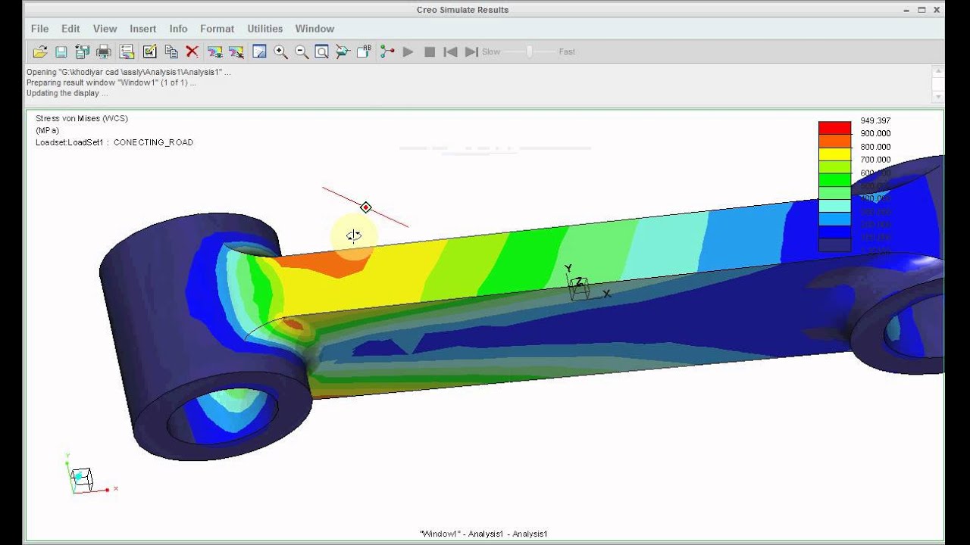The width and height of the screenshot is (970, 545).
Task: Click the orientation triad cube icon
Action: 82,478
